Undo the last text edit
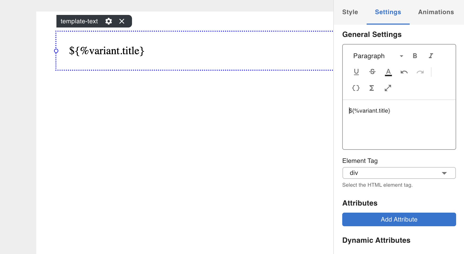The width and height of the screenshot is (464, 254). coord(404,72)
